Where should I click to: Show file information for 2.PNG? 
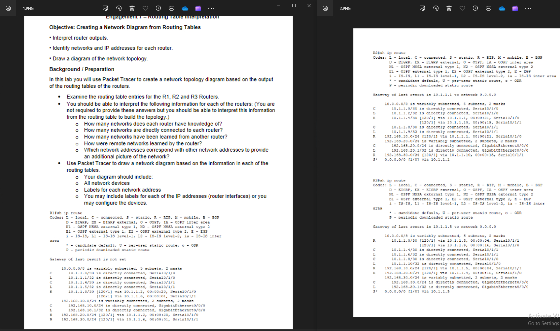(x=475, y=8)
